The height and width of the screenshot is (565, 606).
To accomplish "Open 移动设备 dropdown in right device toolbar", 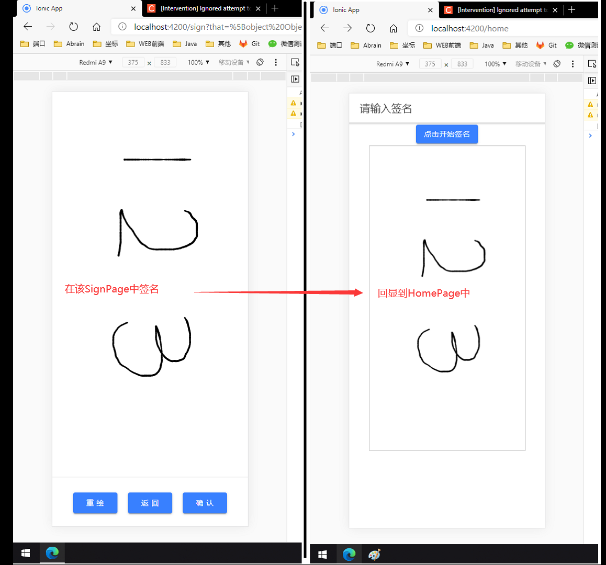I will (x=531, y=64).
